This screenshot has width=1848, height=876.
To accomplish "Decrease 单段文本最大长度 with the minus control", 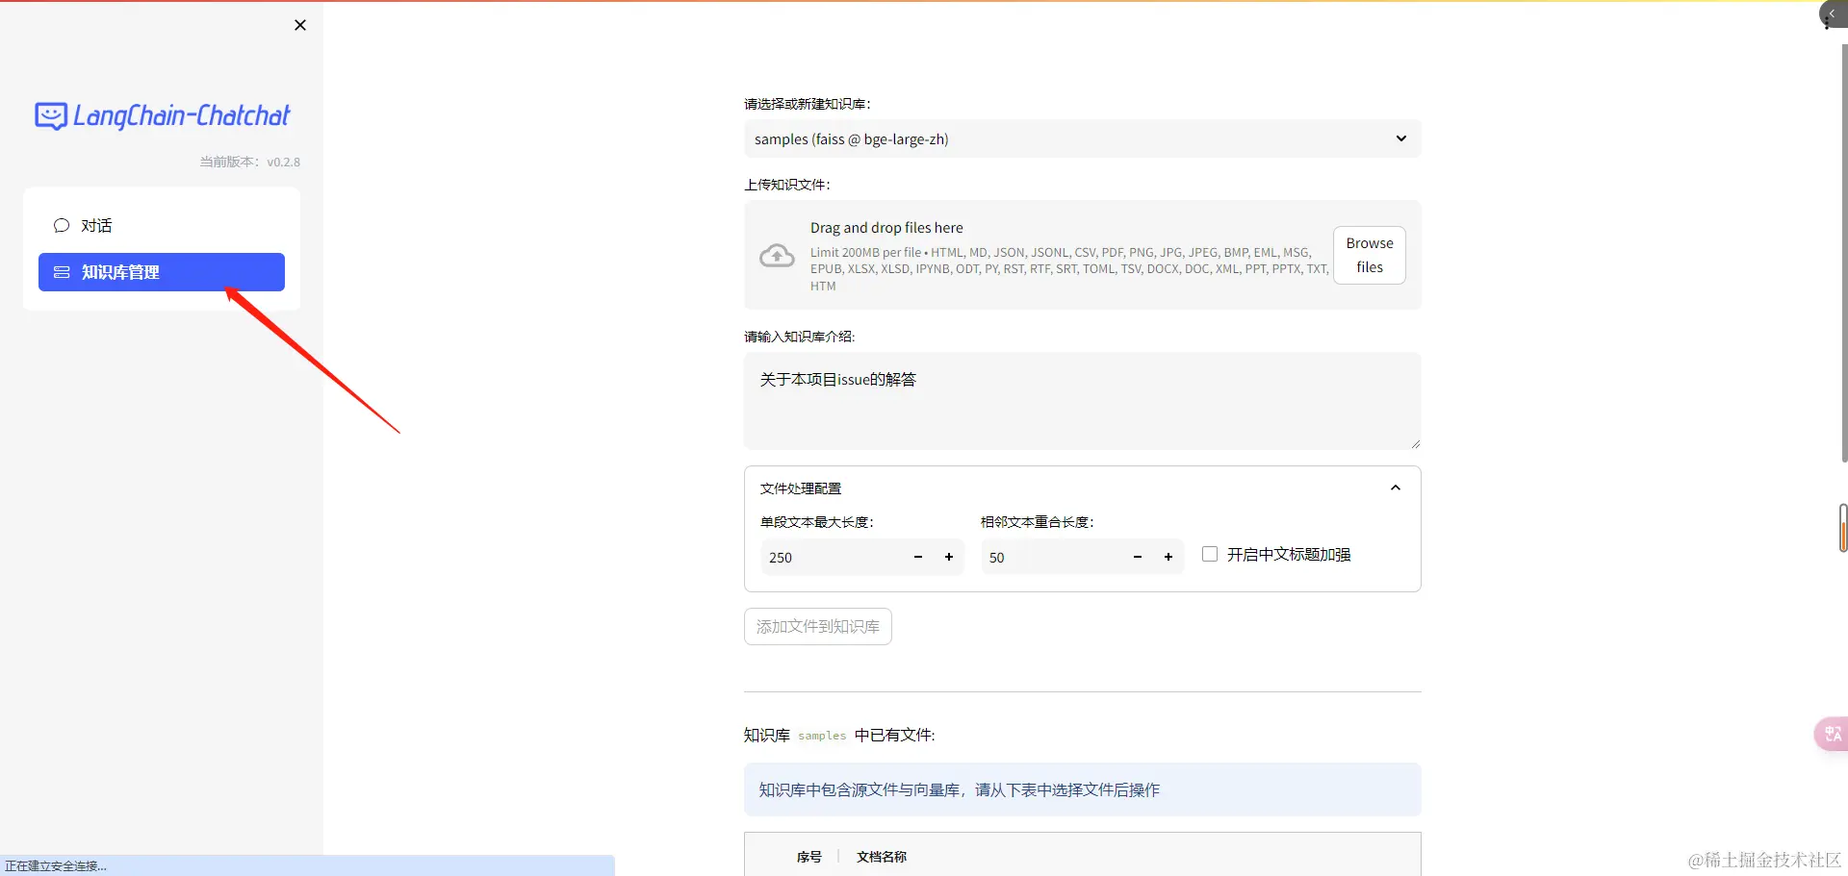I will pyautogui.click(x=917, y=557).
